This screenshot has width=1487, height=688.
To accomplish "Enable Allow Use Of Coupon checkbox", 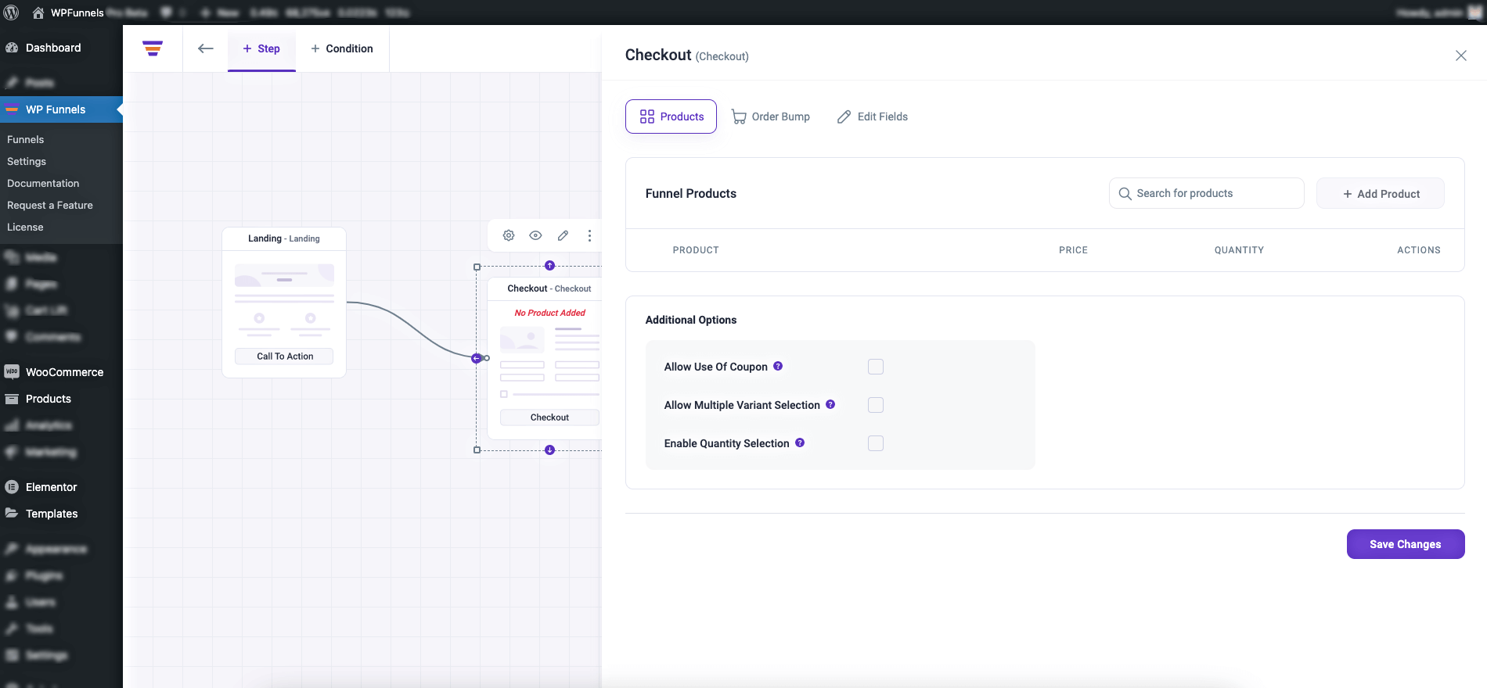I will click(876, 367).
